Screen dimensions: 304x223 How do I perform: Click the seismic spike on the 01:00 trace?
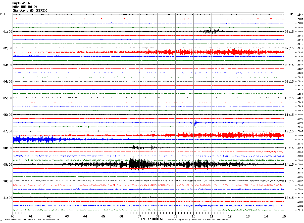point(211,32)
